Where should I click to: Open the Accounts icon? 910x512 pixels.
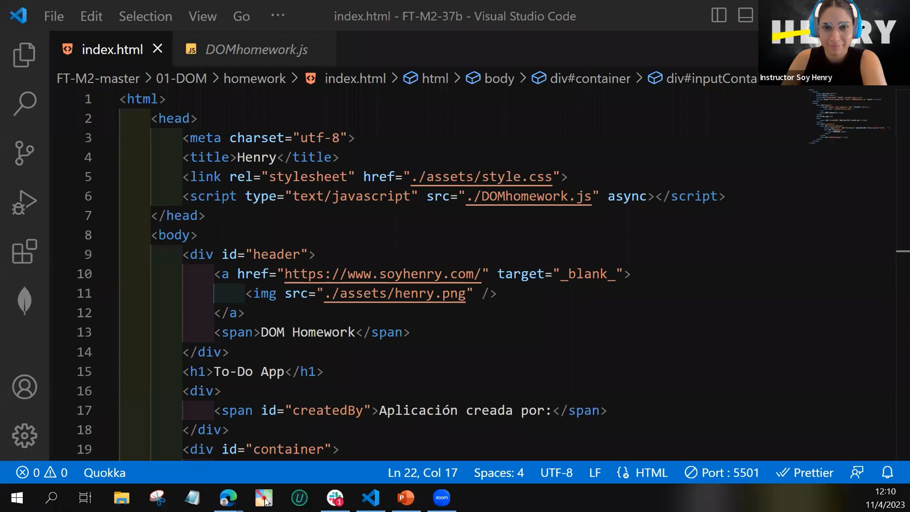(x=24, y=387)
